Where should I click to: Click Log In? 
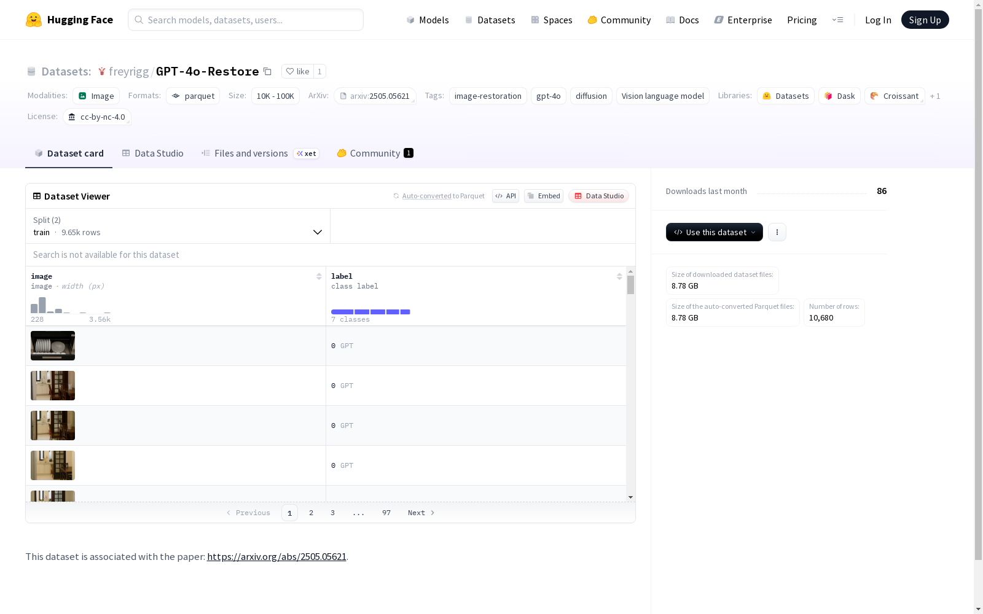click(x=878, y=20)
